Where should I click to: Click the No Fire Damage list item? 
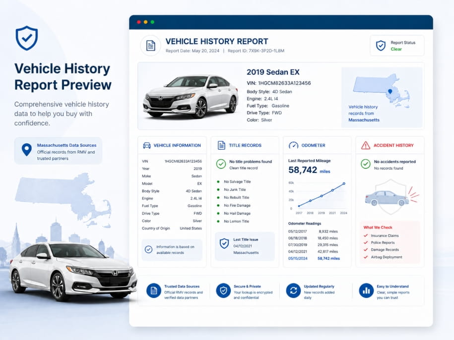234,206
